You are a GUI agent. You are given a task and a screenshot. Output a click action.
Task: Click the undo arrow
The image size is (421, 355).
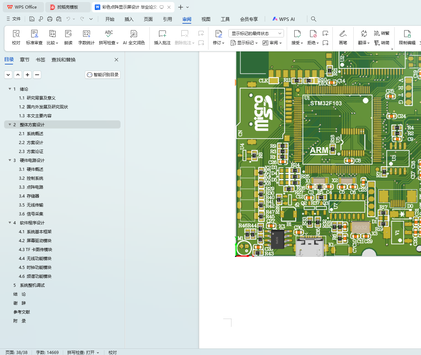coord(68,19)
